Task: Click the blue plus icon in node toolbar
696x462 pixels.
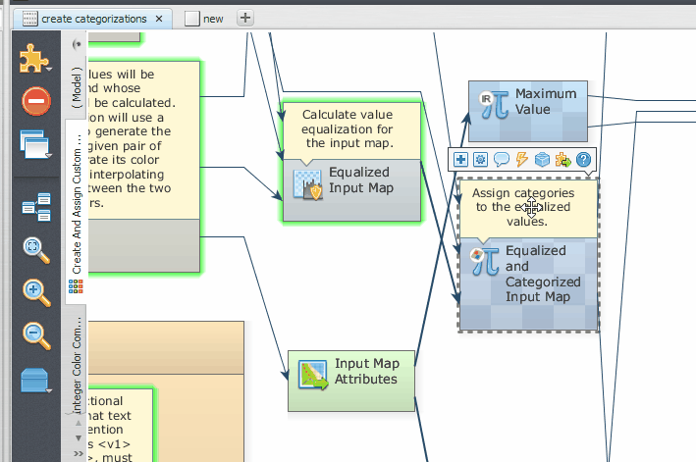Action: 459,159
